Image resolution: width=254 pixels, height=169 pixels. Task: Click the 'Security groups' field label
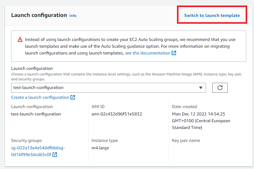(x=26, y=140)
